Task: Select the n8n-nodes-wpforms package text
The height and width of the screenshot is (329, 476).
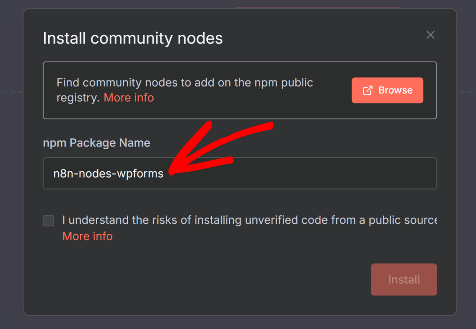Action: [108, 173]
